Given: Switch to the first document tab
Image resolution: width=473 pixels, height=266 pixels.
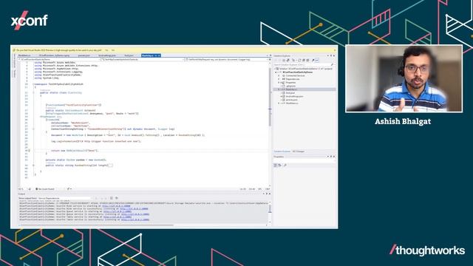Looking at the screenshot, I should coord(24,55).
